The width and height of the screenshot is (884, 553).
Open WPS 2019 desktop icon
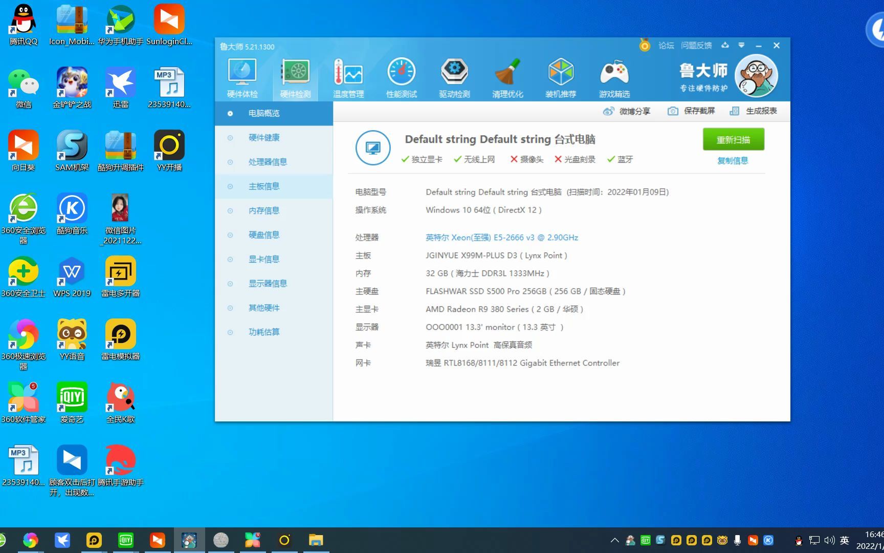pyautogui.click(x=72, y=276)
